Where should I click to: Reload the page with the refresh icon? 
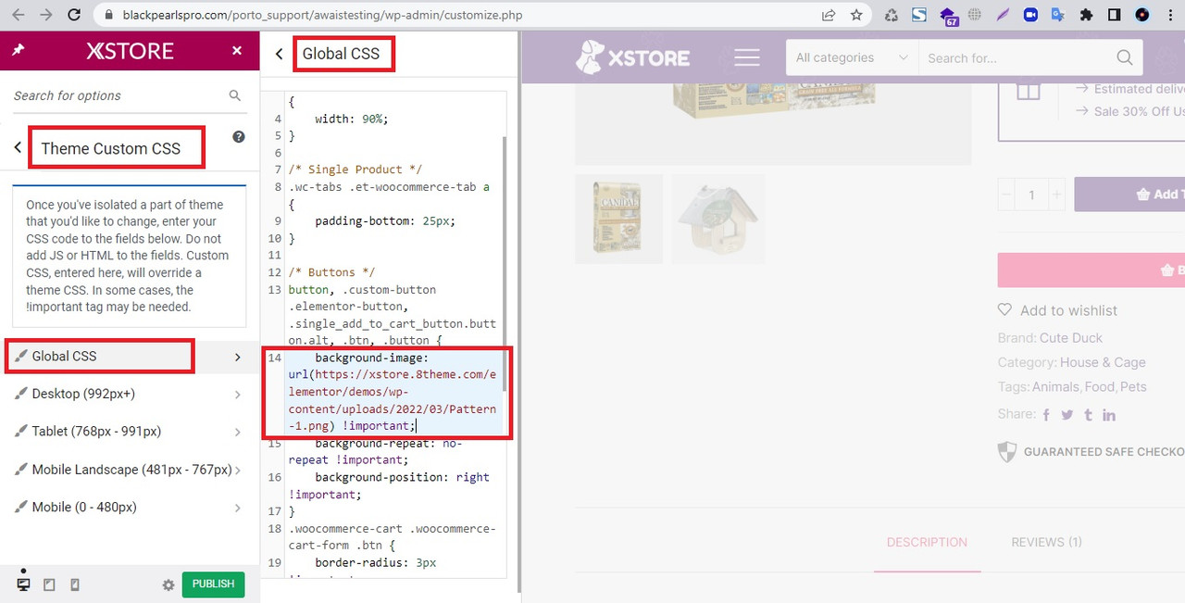tap(73, 15)
